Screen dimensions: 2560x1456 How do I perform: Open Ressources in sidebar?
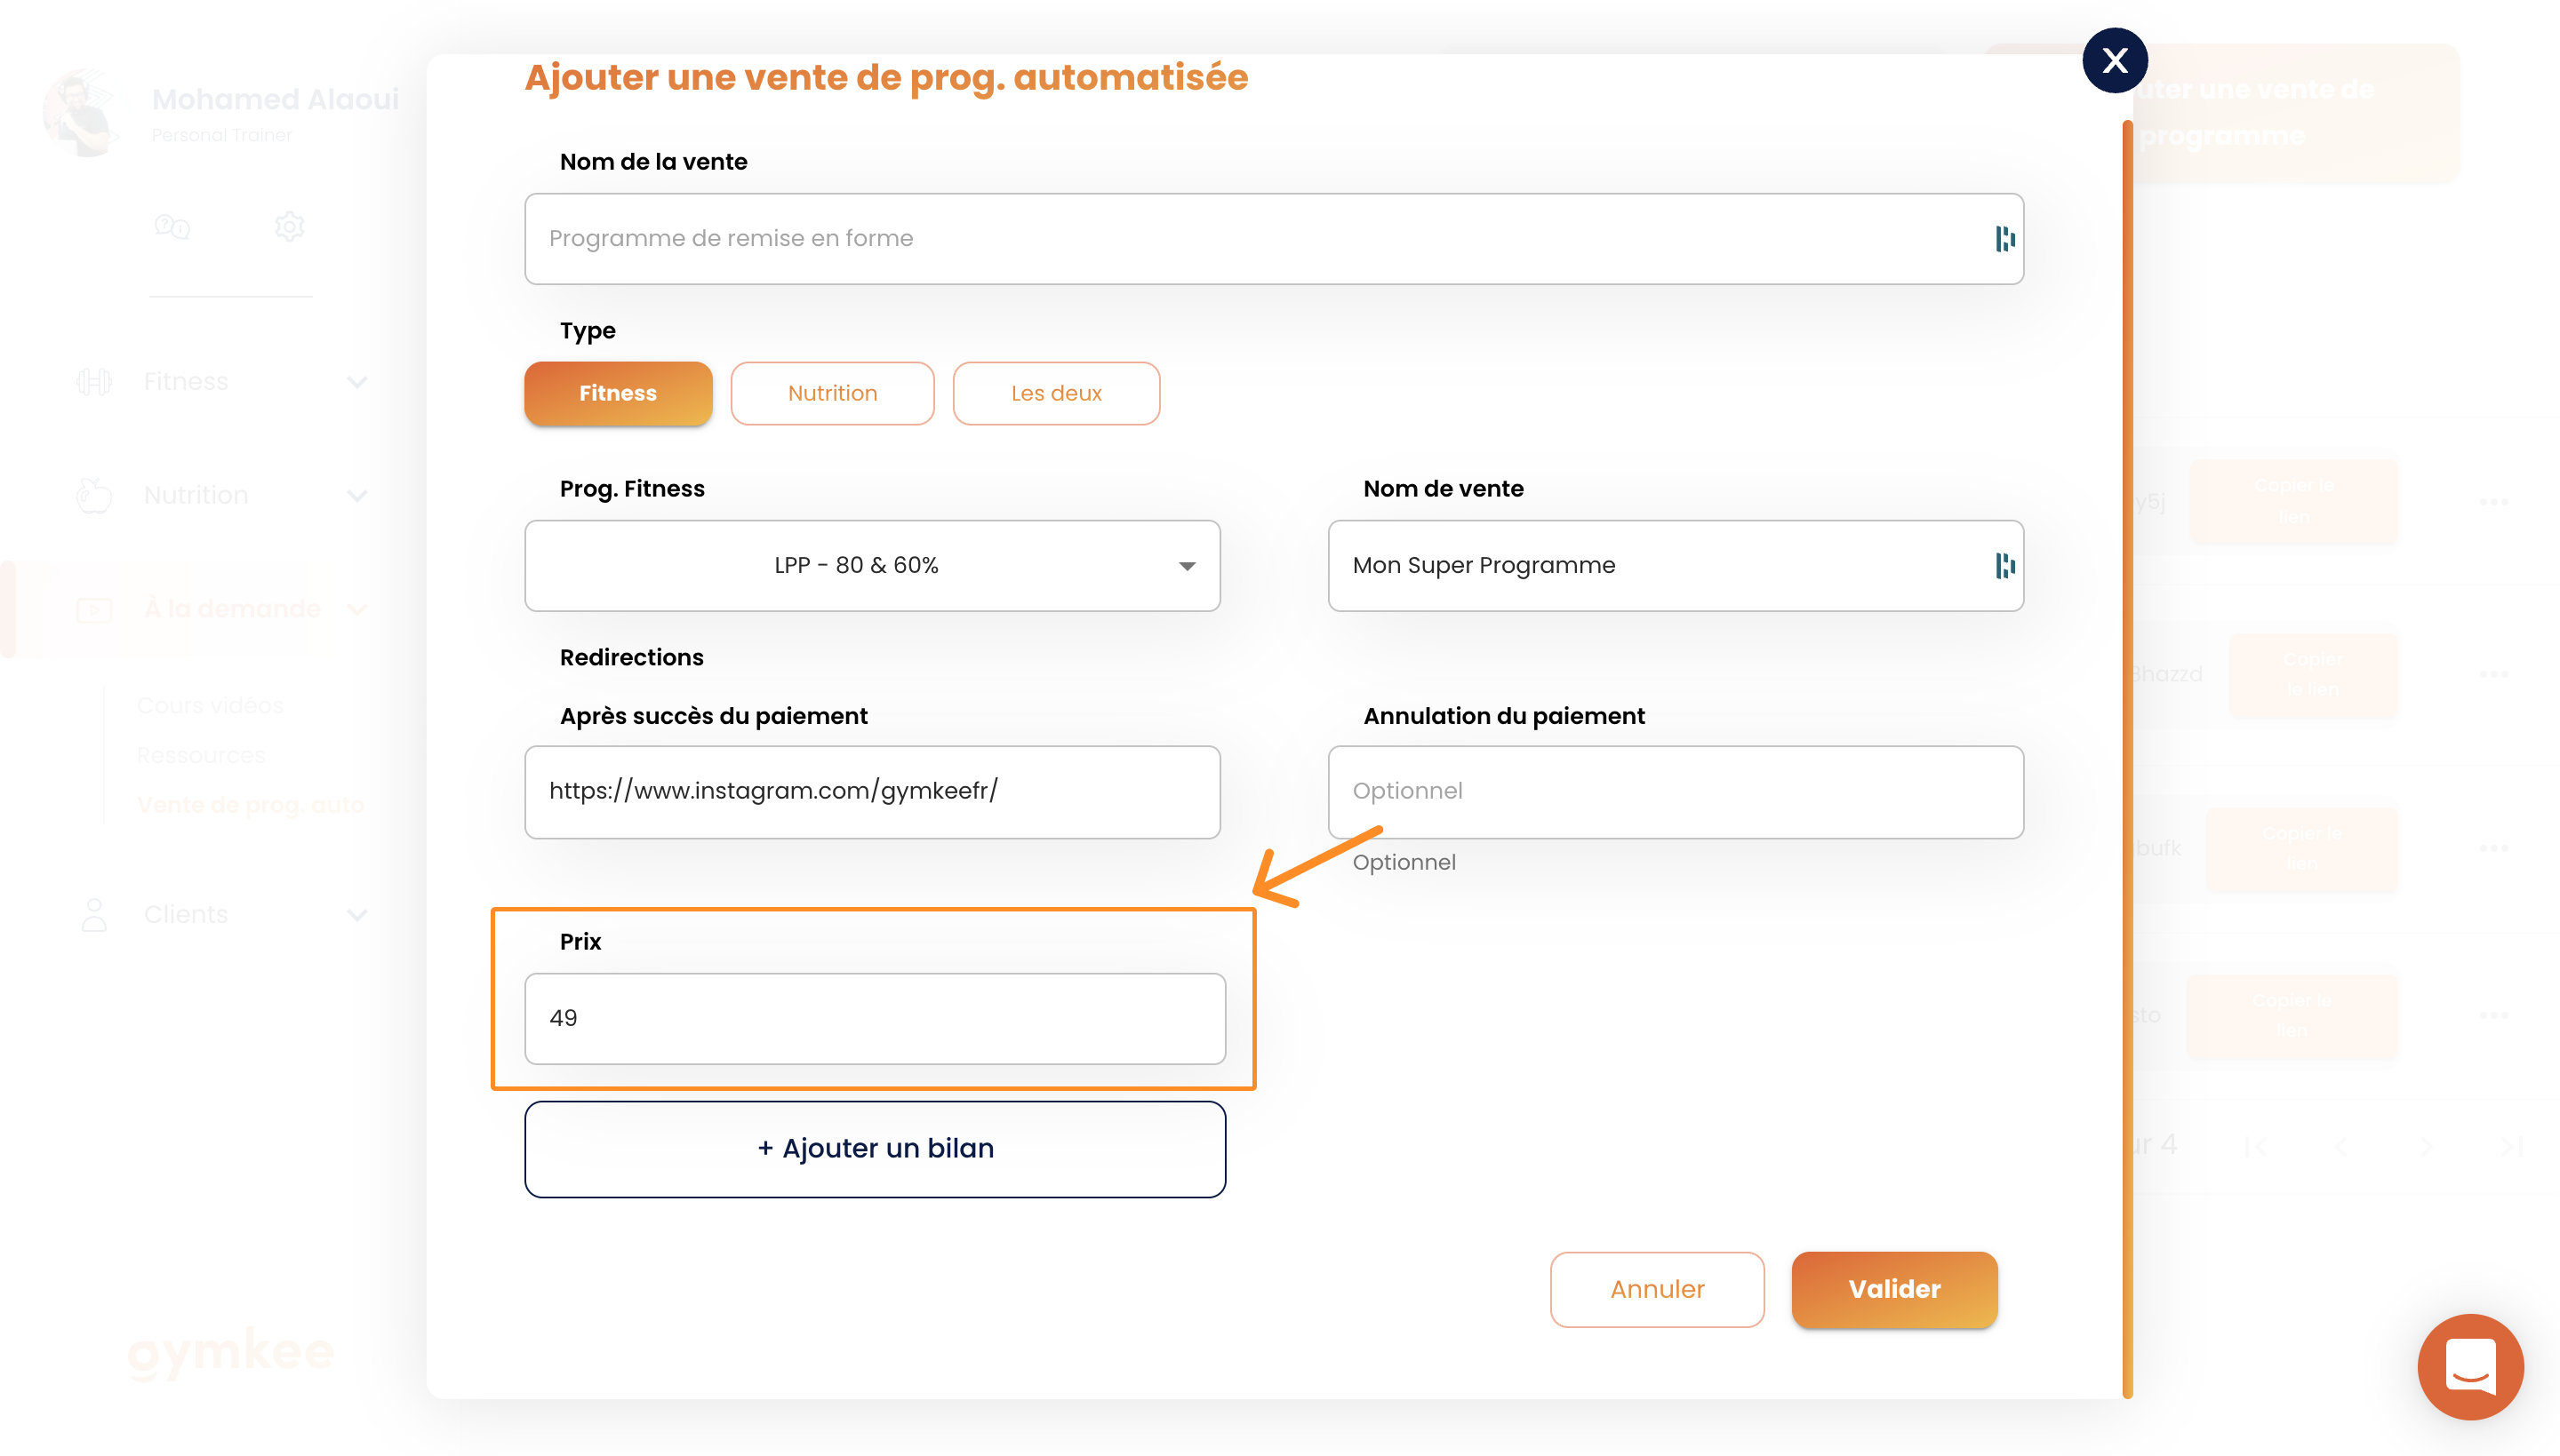tap(201, 755)
